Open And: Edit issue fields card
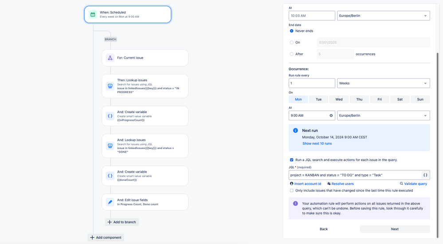This screenshot has height=244, width=443. (145, 202)
